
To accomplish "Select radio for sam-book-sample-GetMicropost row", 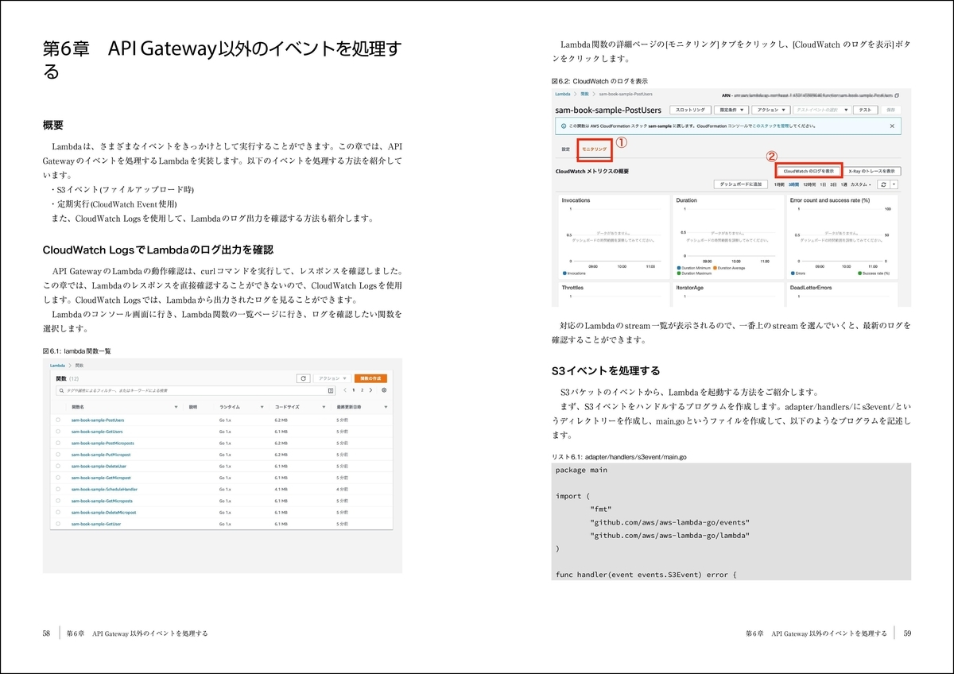I will (58, 478).
